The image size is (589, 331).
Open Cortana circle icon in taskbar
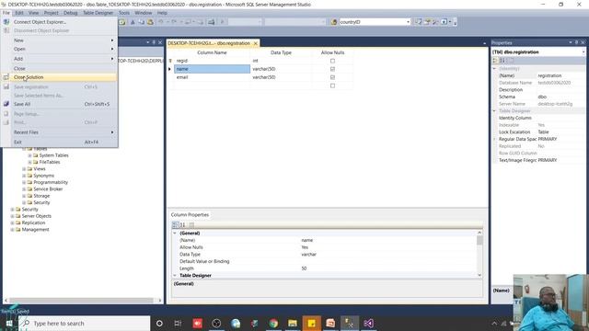tap(159, 323)
